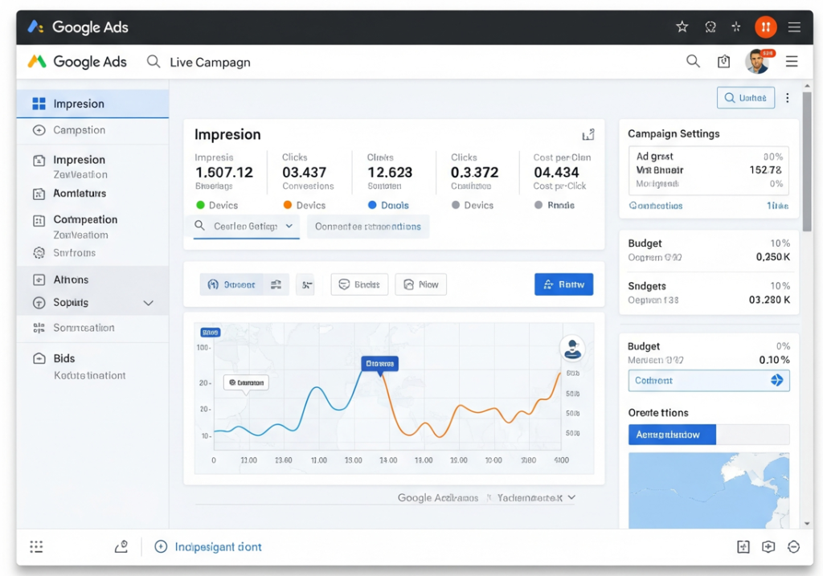The width and height of the screenshot is (823, 576).
Task: Open the three-dot menu next to Uorhaé
Action: coord(788,98)
